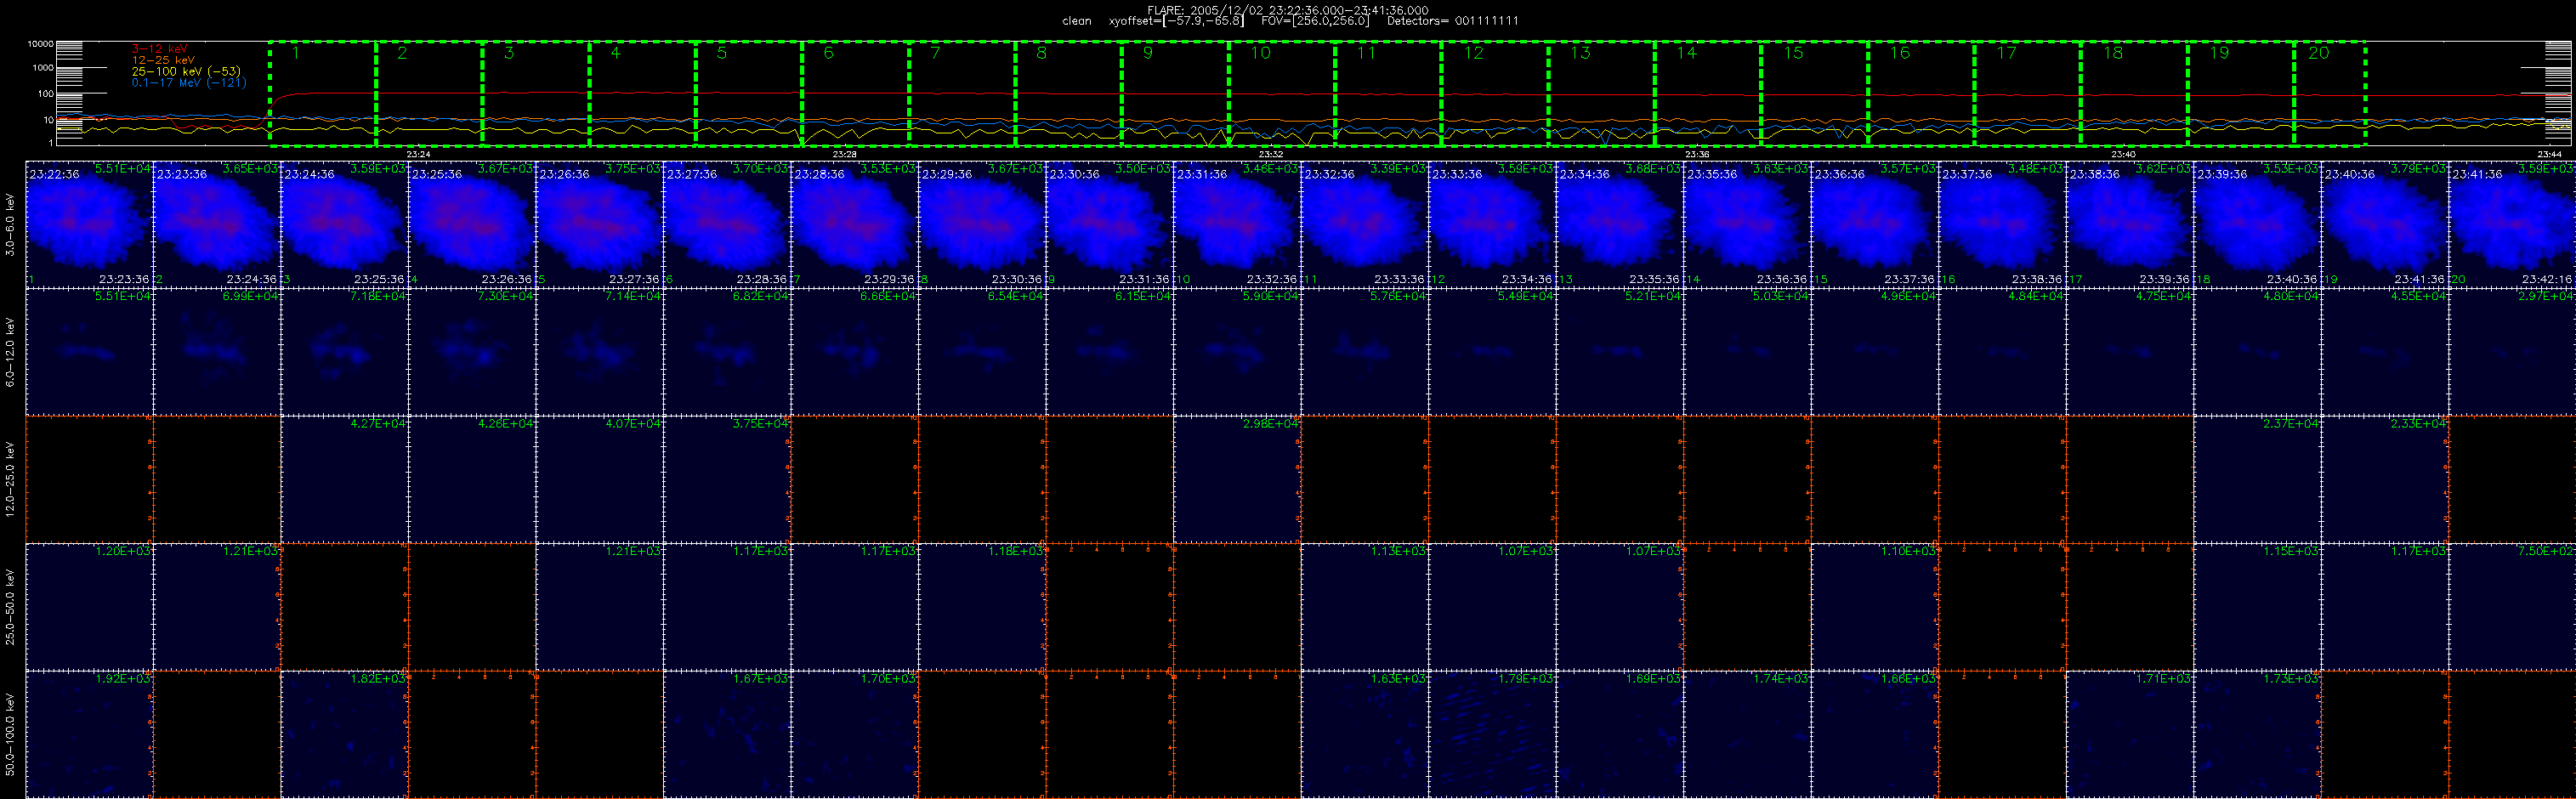Click the '10000' y-axis label on light curve
This screenshot has width=2576, height=799.
pyautogui.click(x=40, y=44)
